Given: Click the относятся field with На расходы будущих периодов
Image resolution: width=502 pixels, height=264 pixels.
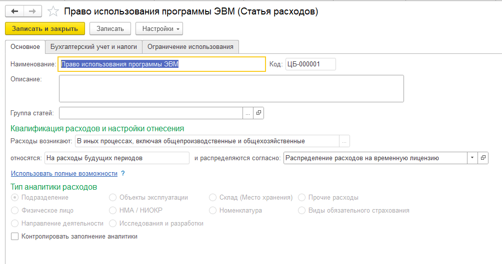Looking at the screenshot, I should 116,158.
